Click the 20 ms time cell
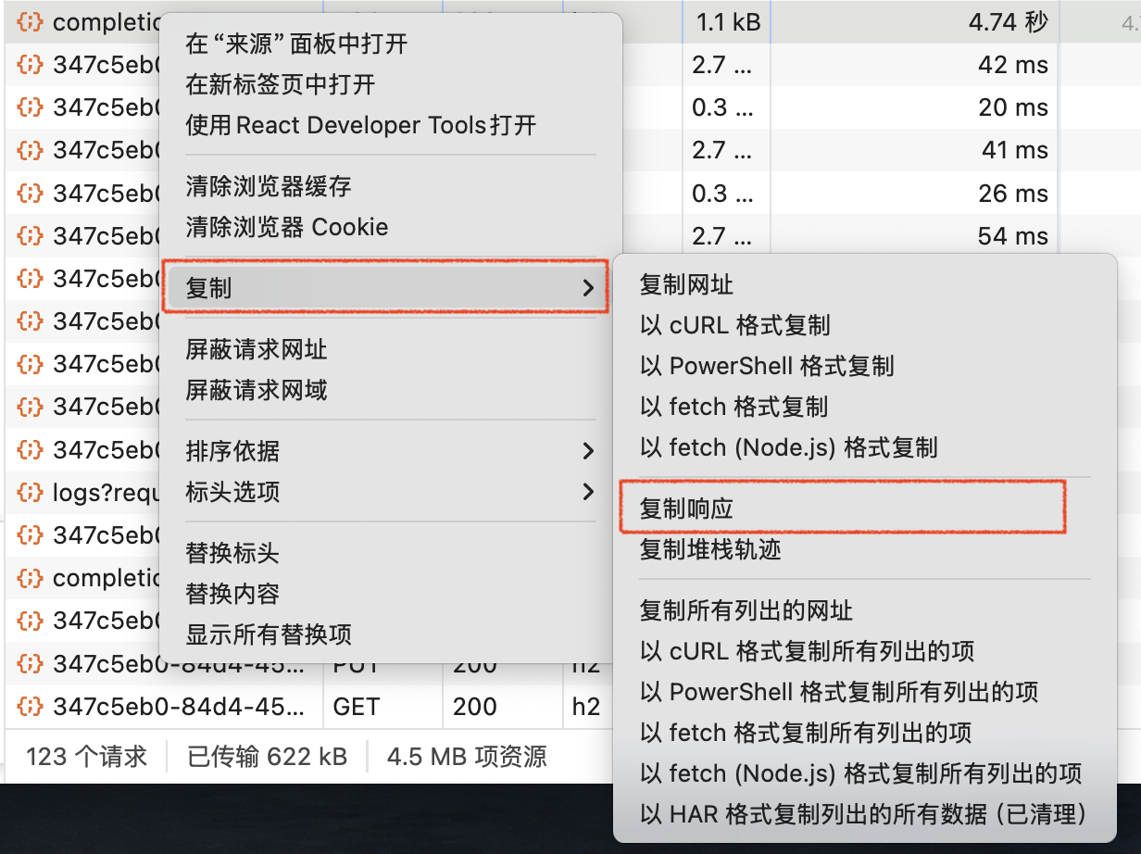Image resolution: width=1141 pixels, height=854 pixels. (x=1013, y=107)
